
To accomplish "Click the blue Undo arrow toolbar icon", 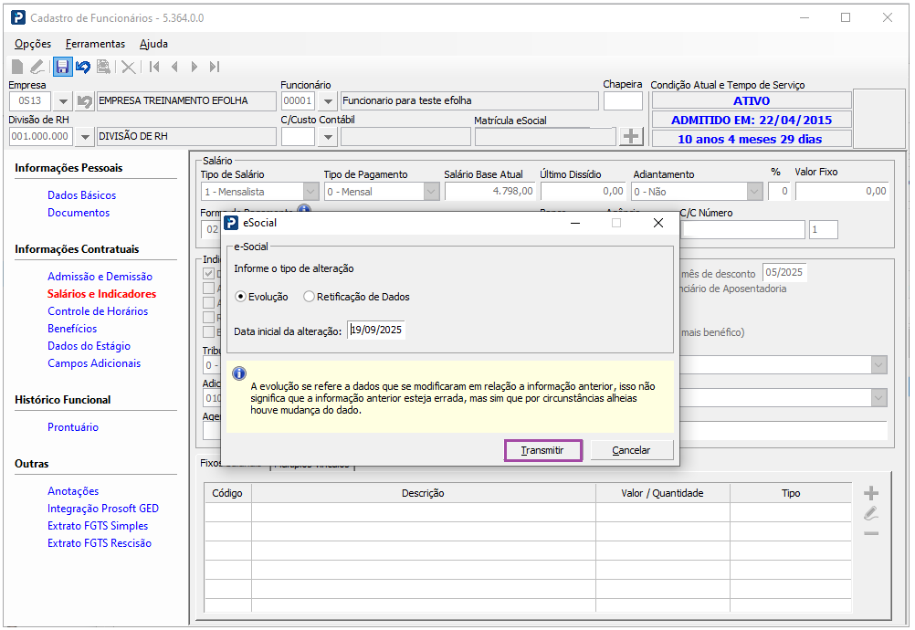I will click(83, 67).
